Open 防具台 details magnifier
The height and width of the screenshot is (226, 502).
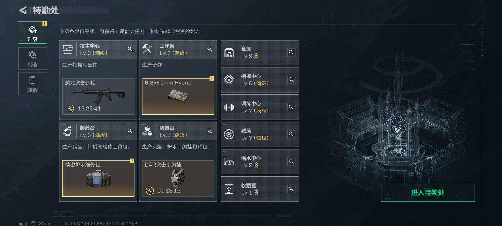210,131
